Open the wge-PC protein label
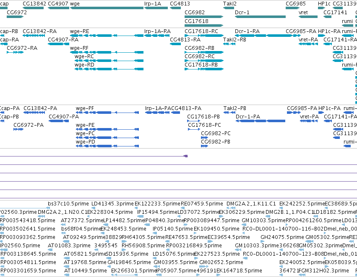The width and height of the screenshot is (357, 277). [85, 133]
